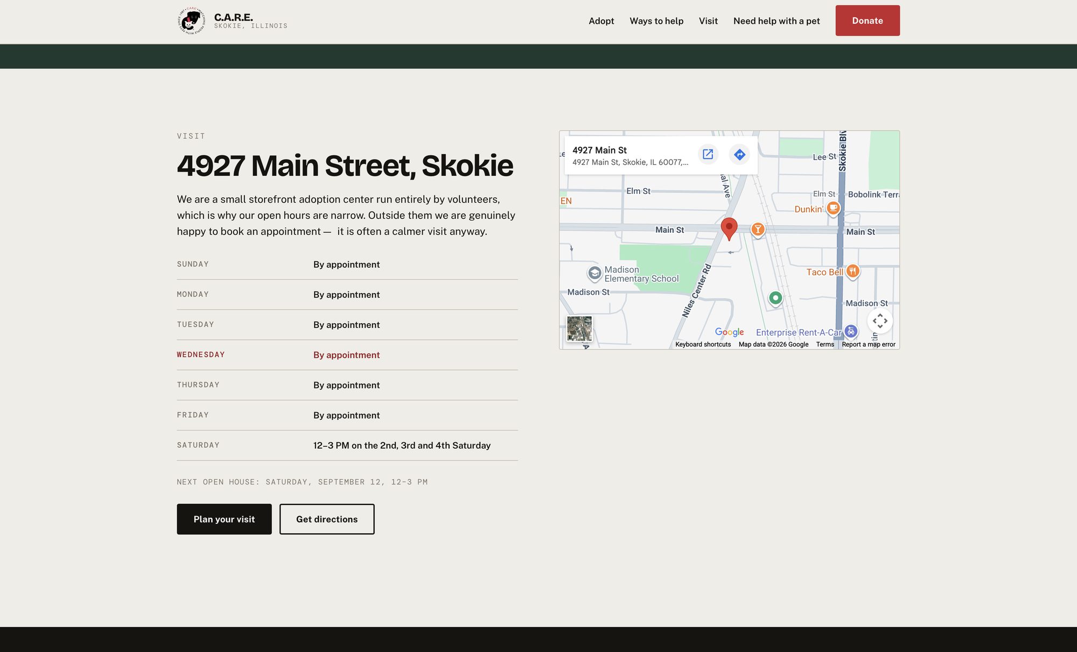Open Ways to help navigation item
Screen dimensions: 1077x652
[x=656, y=21]
